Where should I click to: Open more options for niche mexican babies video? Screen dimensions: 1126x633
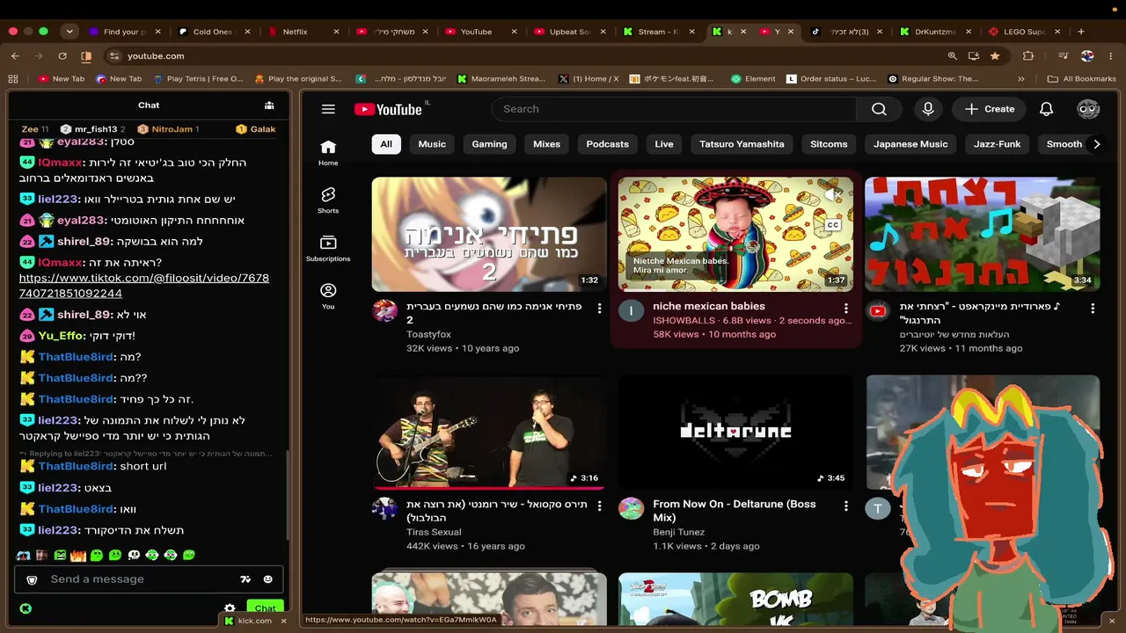[846, 309]
